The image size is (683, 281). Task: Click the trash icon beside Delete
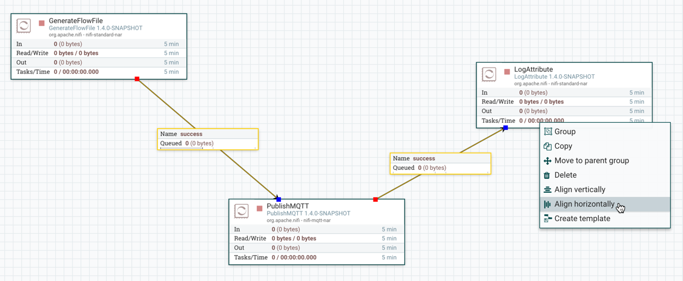coord(547,175)
